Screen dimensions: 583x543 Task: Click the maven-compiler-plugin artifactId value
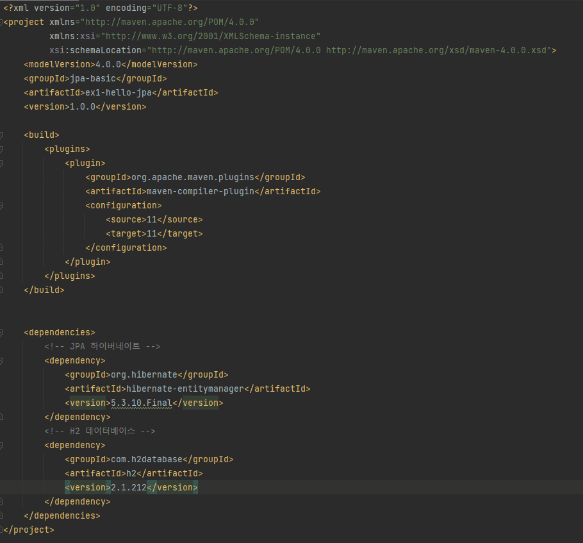[201, 191]
